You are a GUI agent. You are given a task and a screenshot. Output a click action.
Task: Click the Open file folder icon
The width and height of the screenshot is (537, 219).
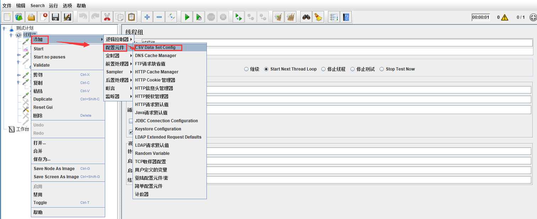[31, 17]
